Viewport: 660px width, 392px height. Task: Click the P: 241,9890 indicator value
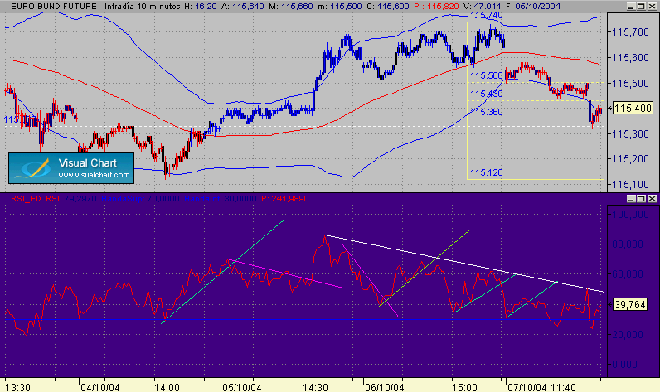[285, 199]
